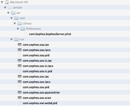Click the private folder icon
Viewport: 130px width, 106px height.
[10, 7]
